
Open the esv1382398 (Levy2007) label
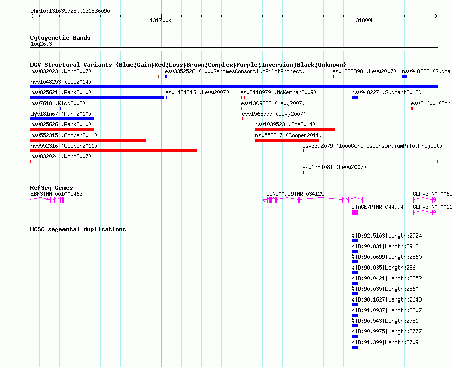pos(364,71)
